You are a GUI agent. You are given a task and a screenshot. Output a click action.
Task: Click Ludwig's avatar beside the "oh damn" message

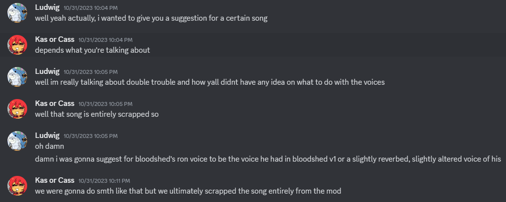17,141
